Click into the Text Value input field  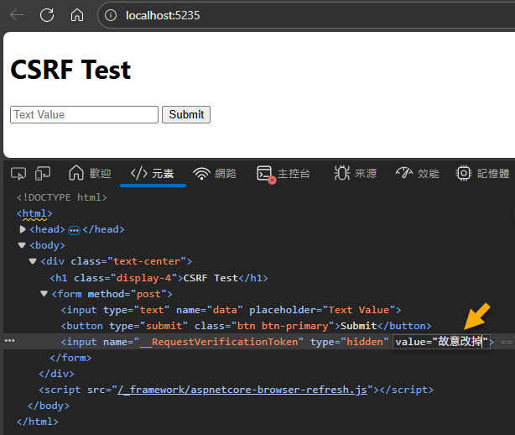(x=84, y=114)
